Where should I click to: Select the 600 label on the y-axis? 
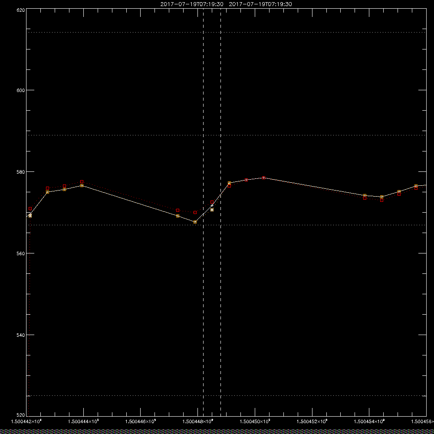point(21,90)
